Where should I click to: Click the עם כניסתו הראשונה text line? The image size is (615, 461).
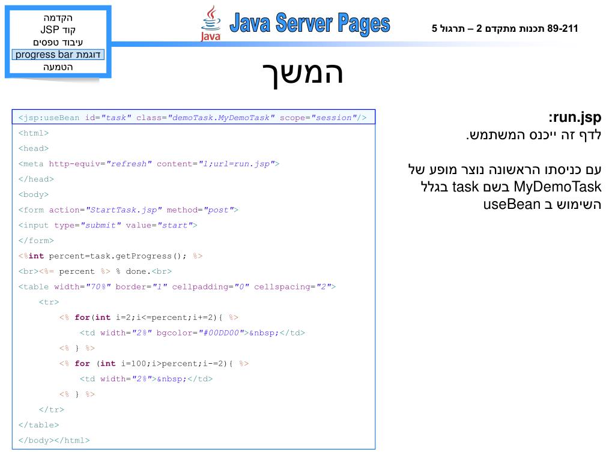[x=504, y=169]
